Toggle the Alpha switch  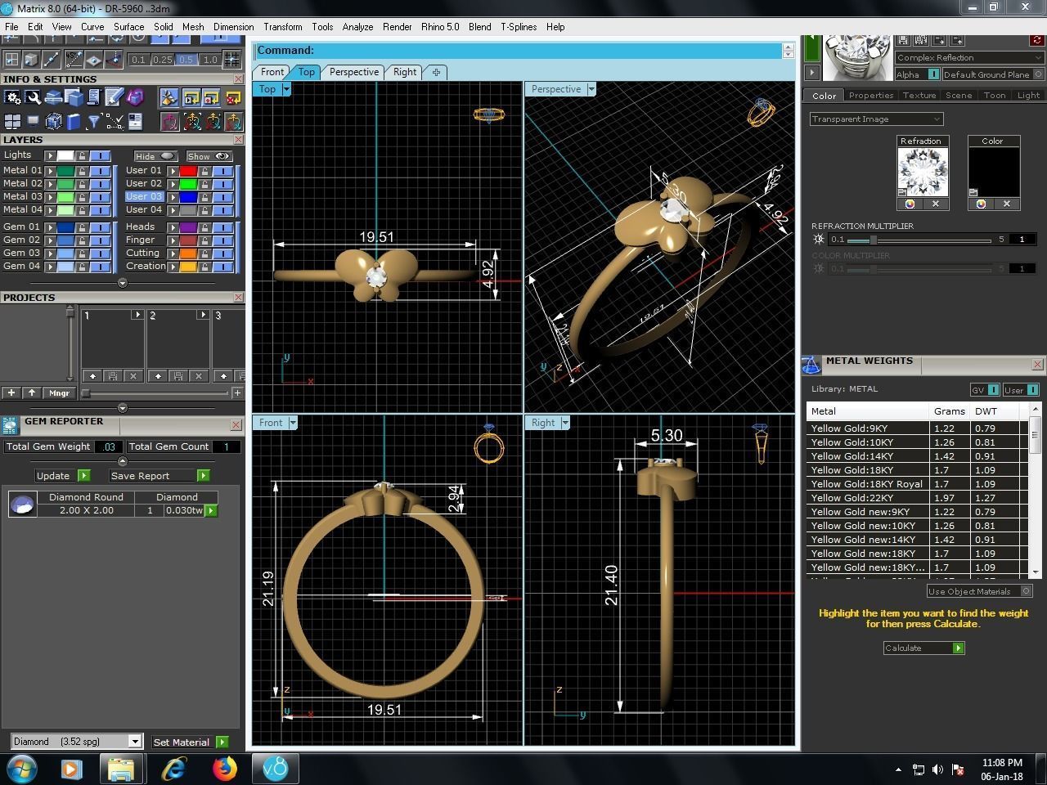933,74
